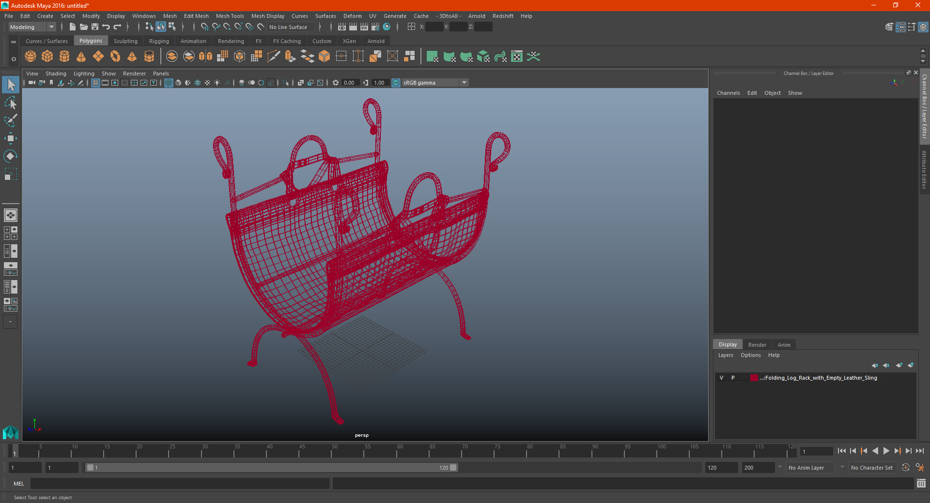930x503 pixels.
Task: Open the Modeling menu set dropdown
Action: [32, 27]
